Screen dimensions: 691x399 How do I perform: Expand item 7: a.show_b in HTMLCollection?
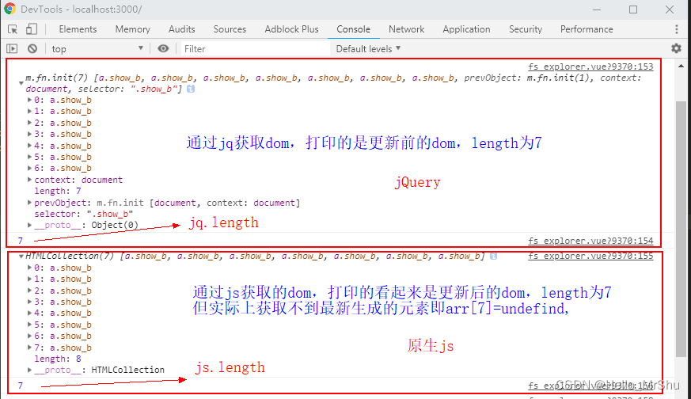(29, 348)
